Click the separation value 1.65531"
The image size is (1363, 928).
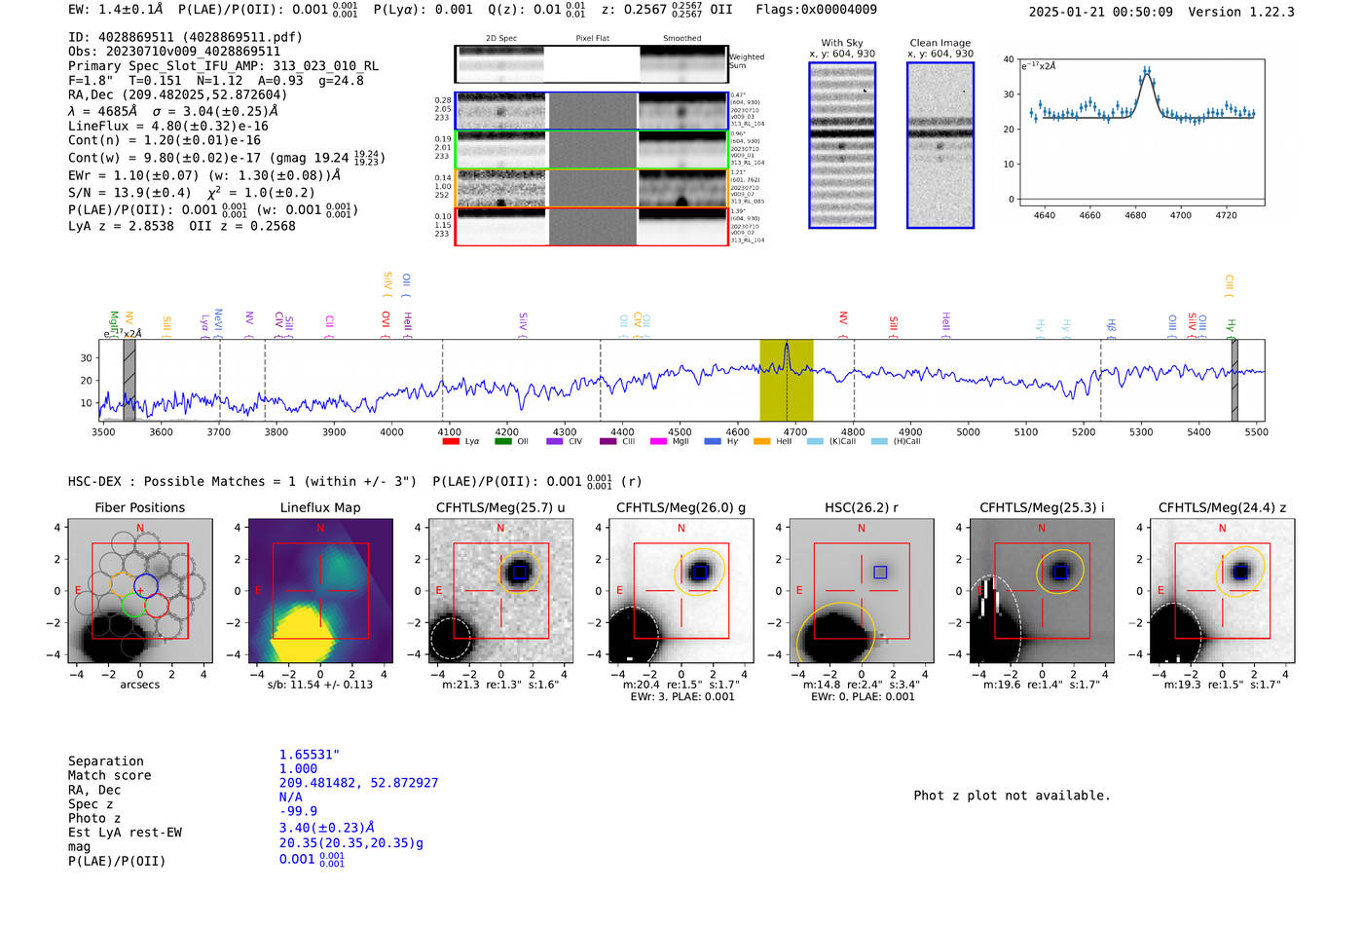[310, 755]
